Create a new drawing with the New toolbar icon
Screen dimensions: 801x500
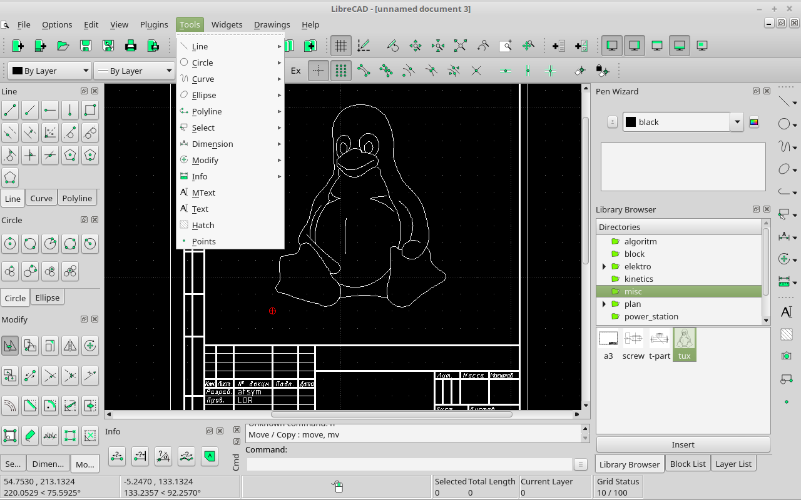[18, 46]
